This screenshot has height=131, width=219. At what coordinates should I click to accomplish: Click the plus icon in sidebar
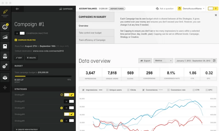click(x=5, y=88)
